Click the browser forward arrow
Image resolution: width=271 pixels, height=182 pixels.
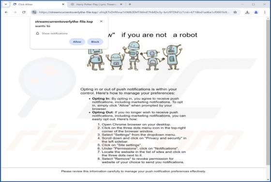pyautogui.click(x=15, y=12)
